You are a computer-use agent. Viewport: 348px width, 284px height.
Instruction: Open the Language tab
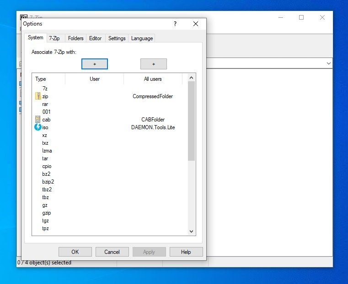142,38
